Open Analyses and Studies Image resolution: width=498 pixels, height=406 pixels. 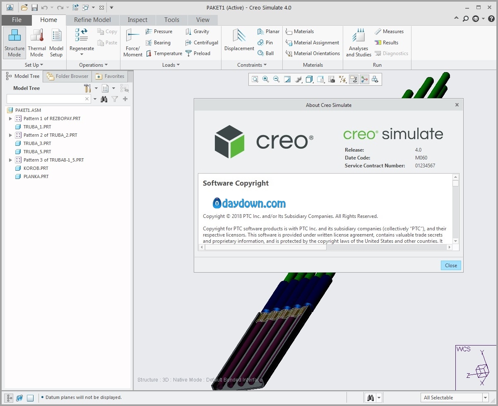coord(358,43)
